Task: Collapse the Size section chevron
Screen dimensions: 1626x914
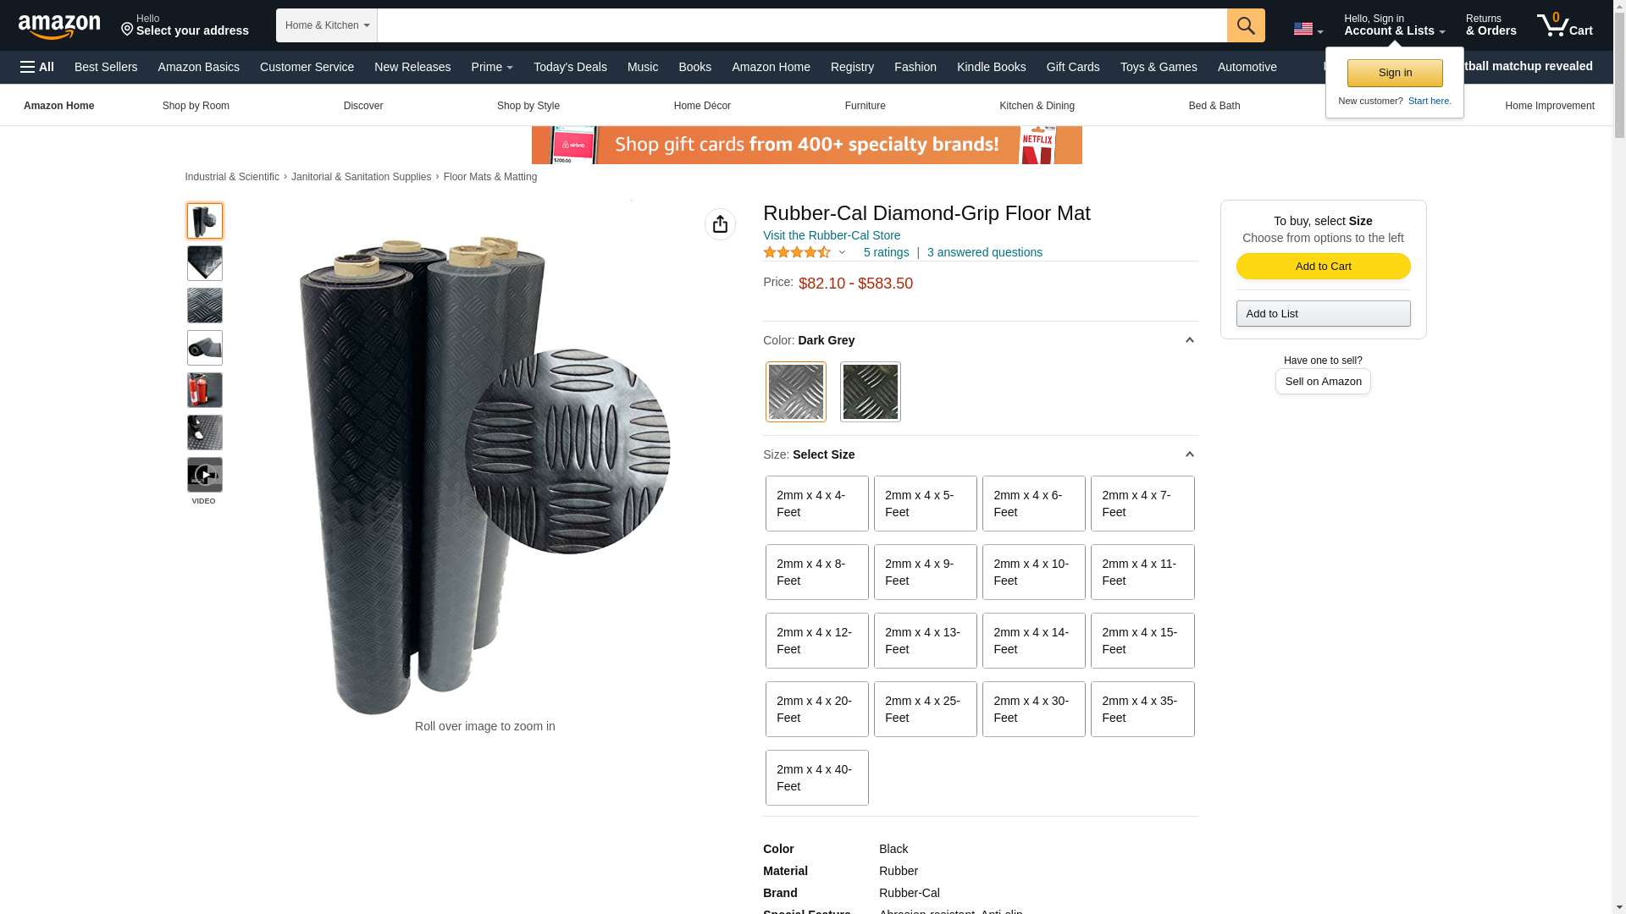Action: coord(1189,454)
